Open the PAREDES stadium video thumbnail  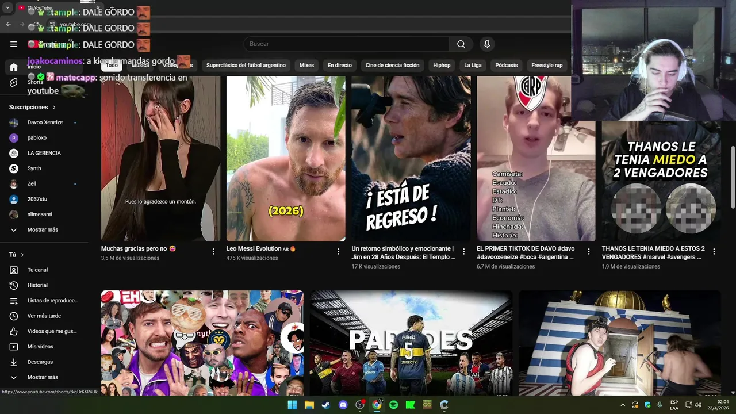pyautogui.click(x=411, y=343)
